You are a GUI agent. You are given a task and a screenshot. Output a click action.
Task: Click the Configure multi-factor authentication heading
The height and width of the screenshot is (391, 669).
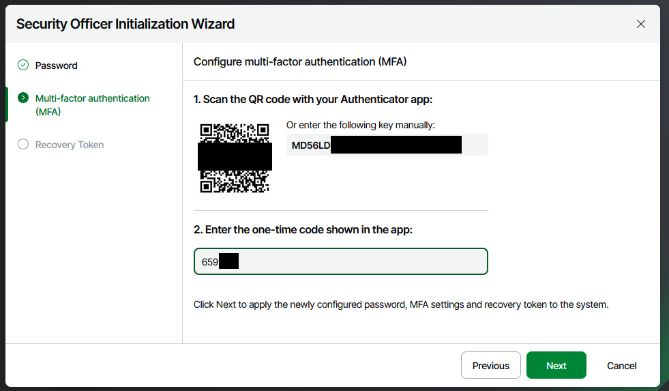(300, 62)
